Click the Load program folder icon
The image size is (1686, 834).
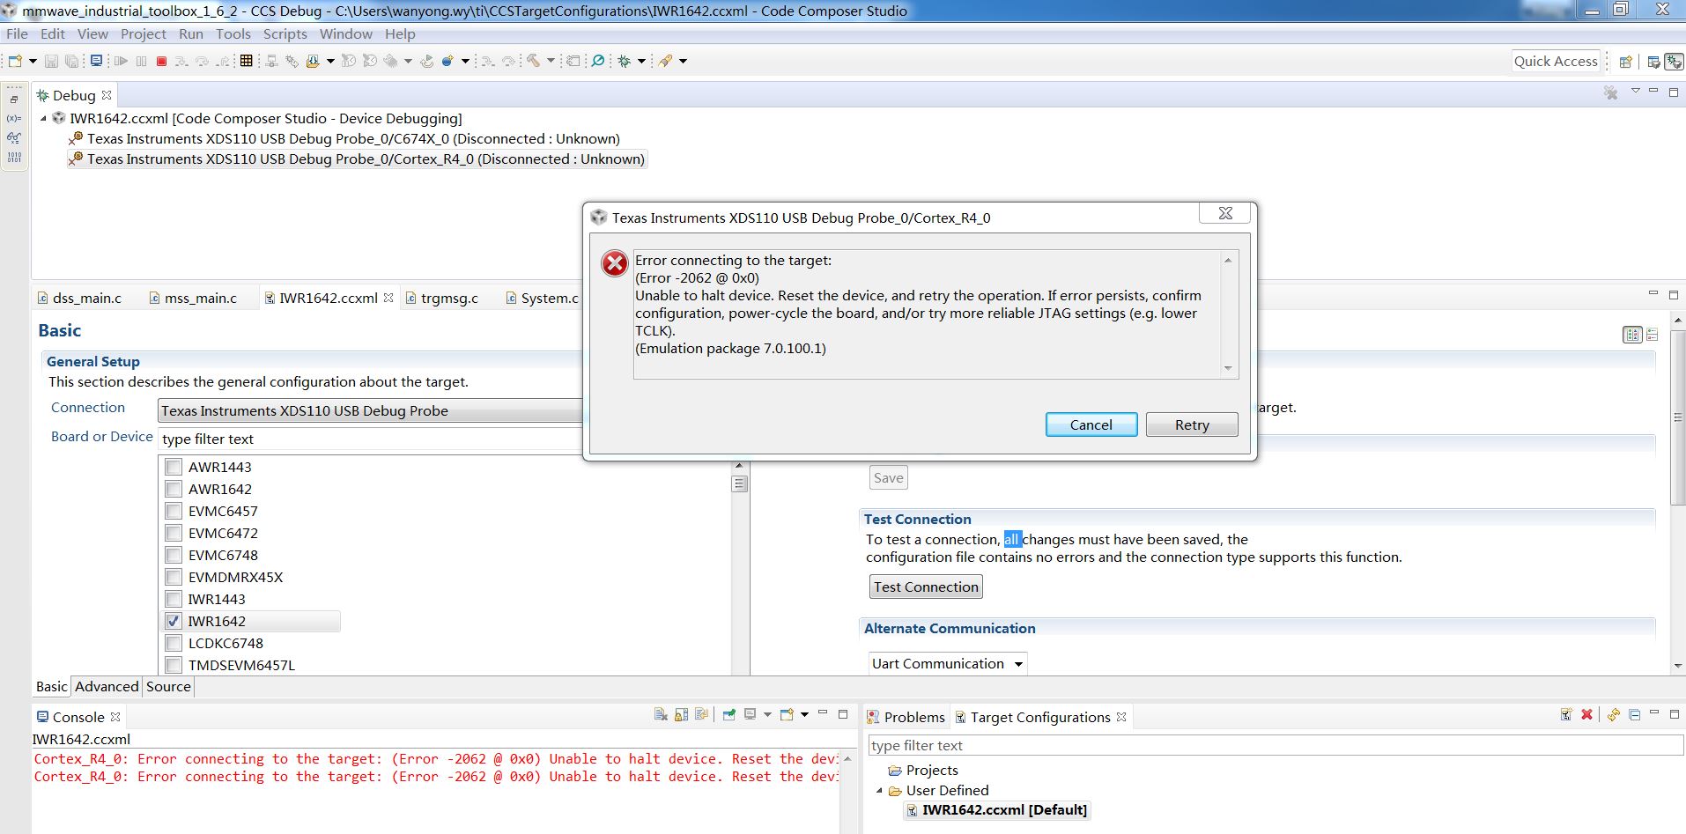point(313,61)
